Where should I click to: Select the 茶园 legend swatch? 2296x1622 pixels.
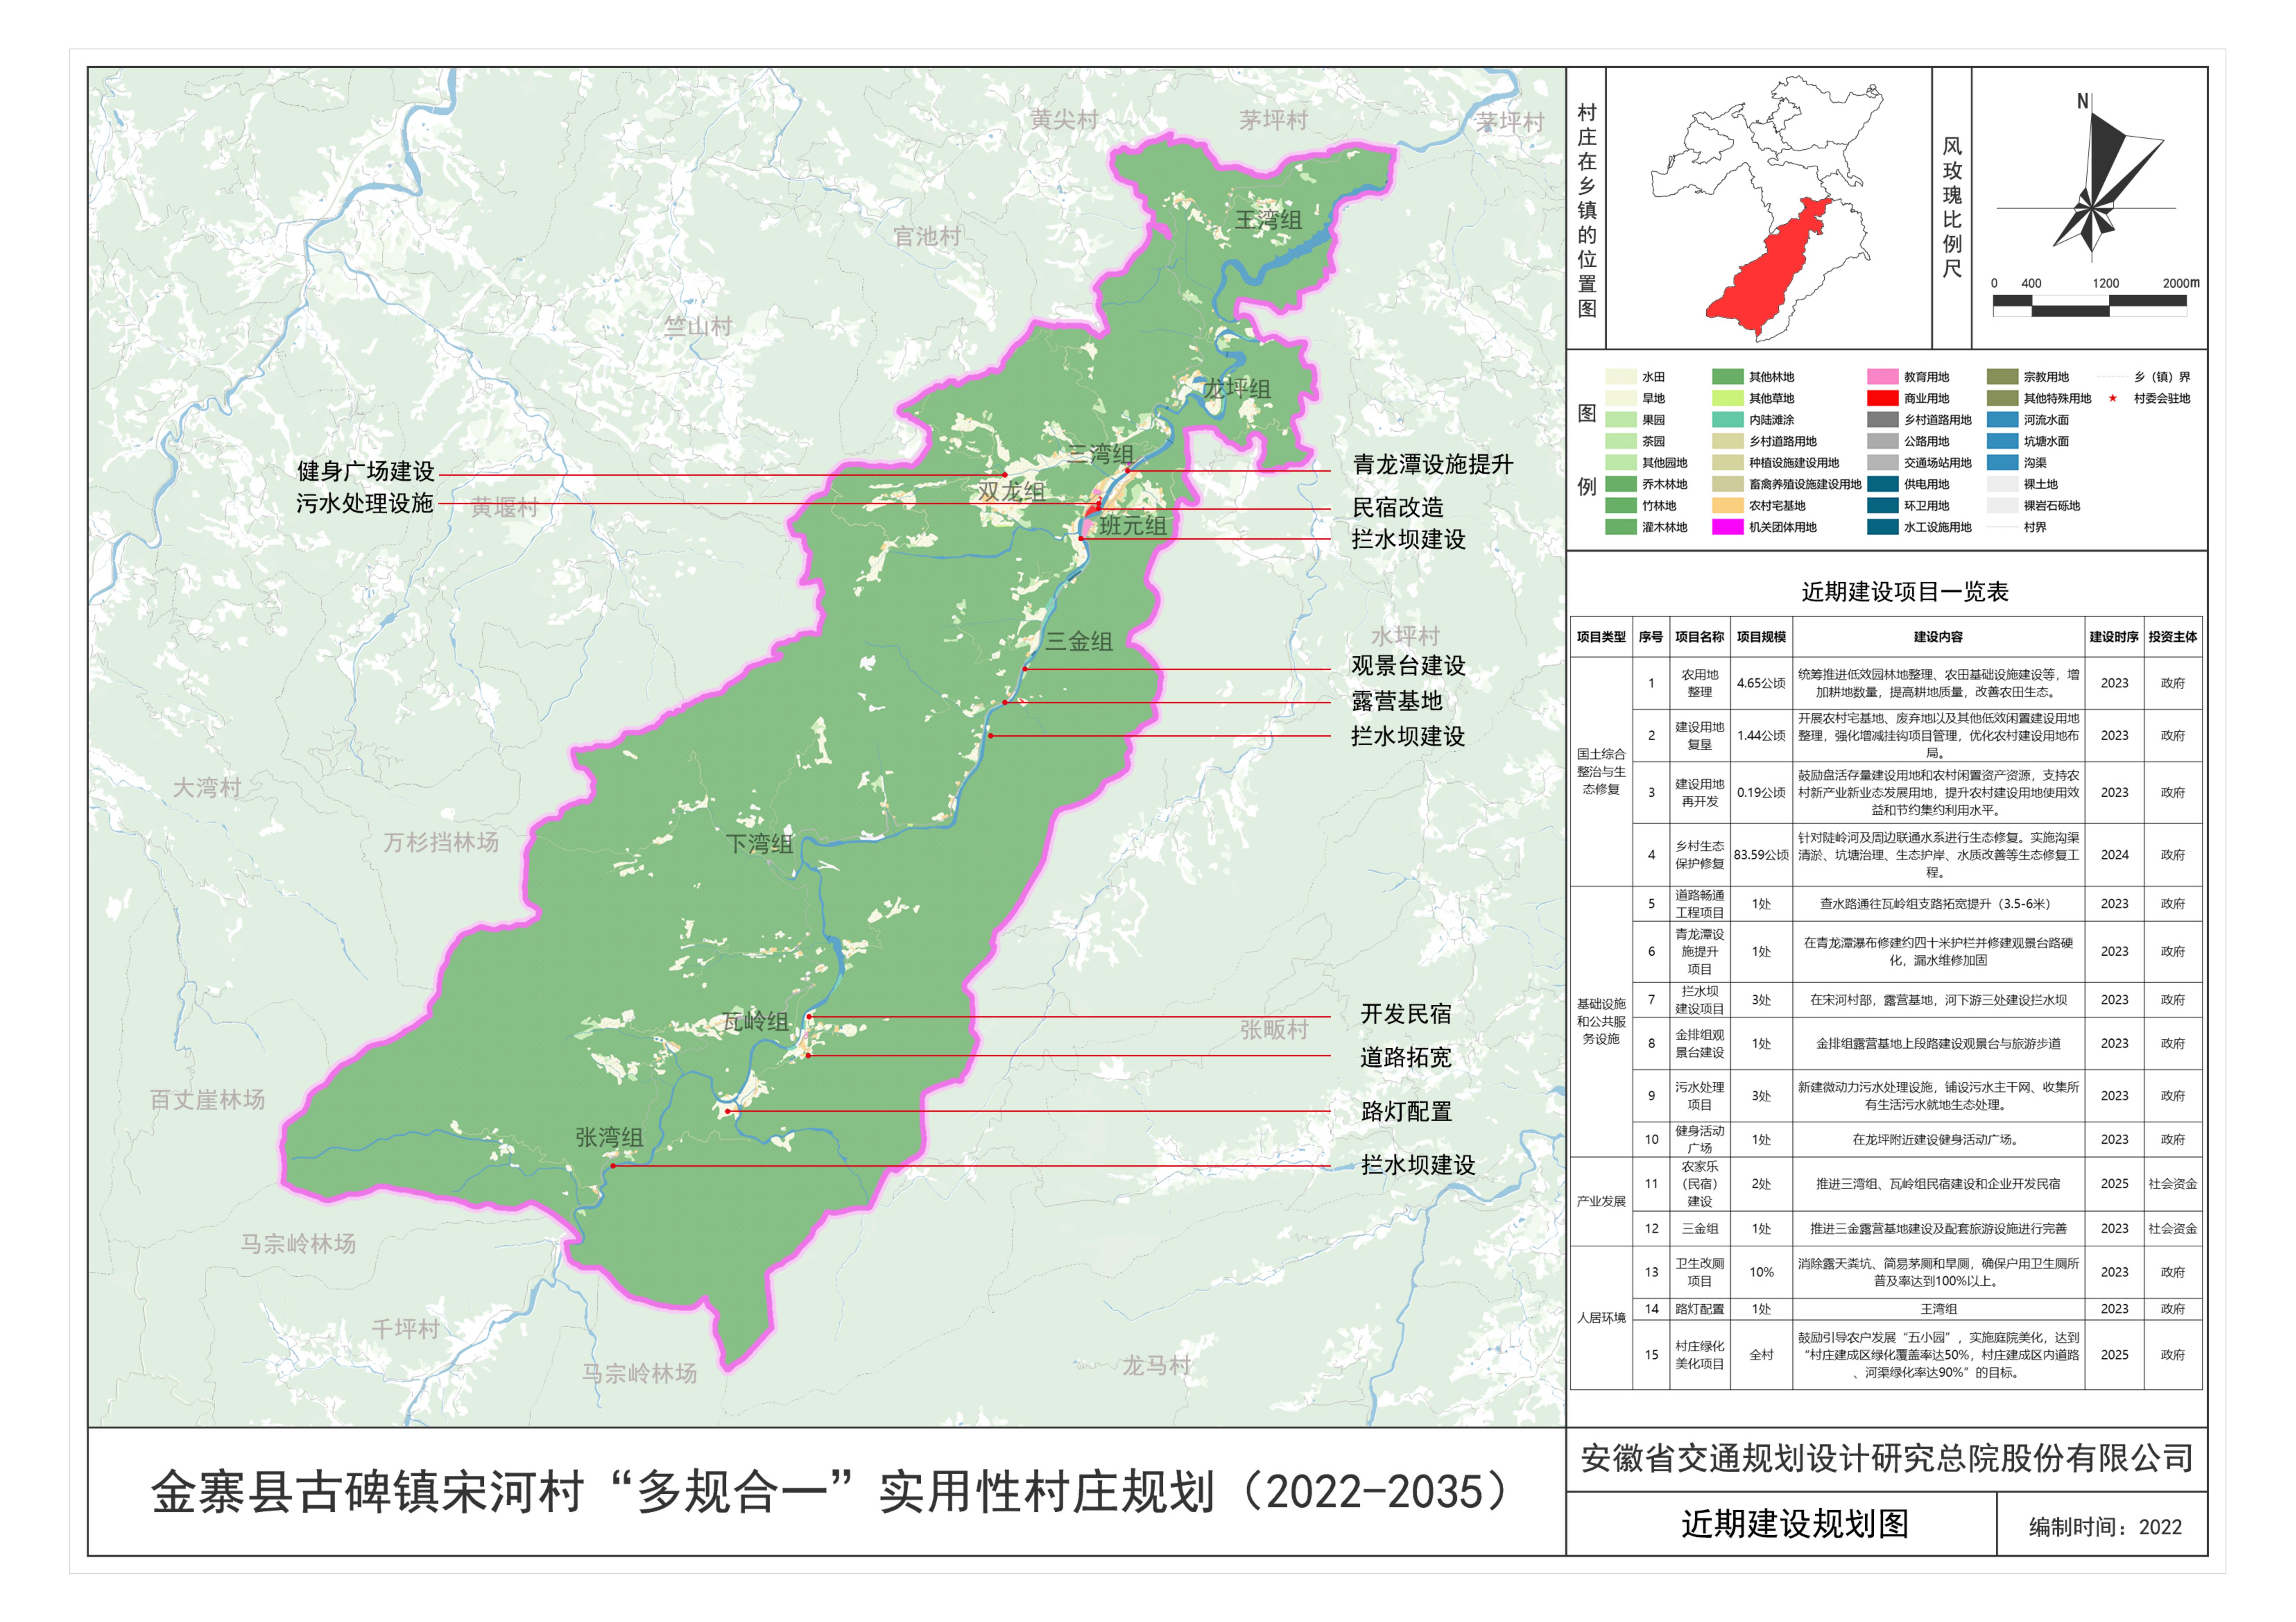pyautogui.click(x=1620, y=441)
